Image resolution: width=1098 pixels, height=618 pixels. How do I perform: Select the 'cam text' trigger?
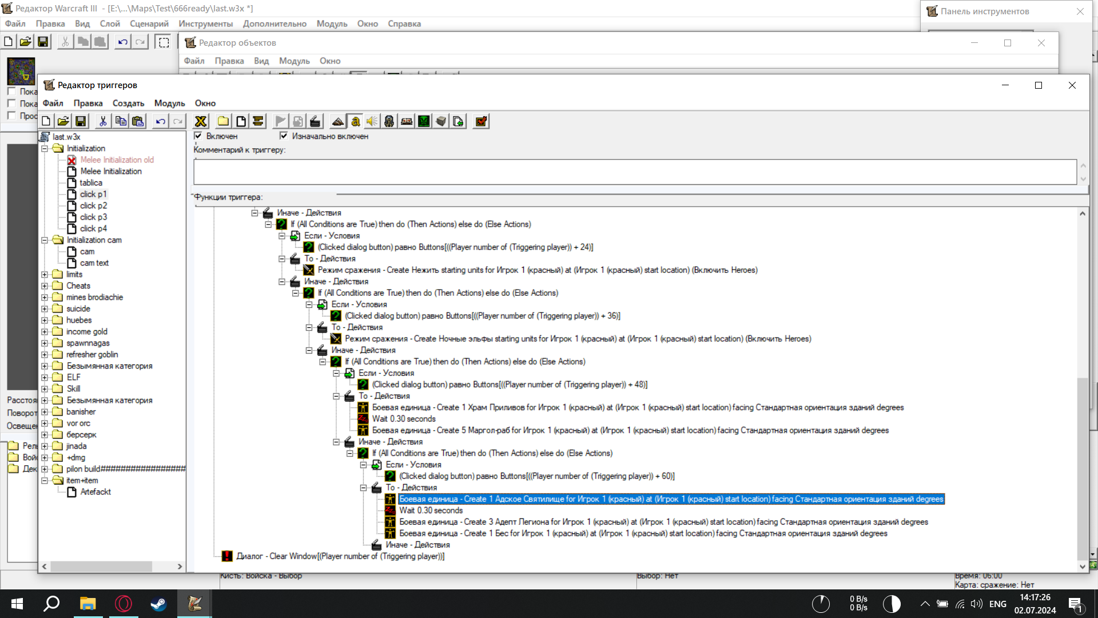(x=94, y=263)
